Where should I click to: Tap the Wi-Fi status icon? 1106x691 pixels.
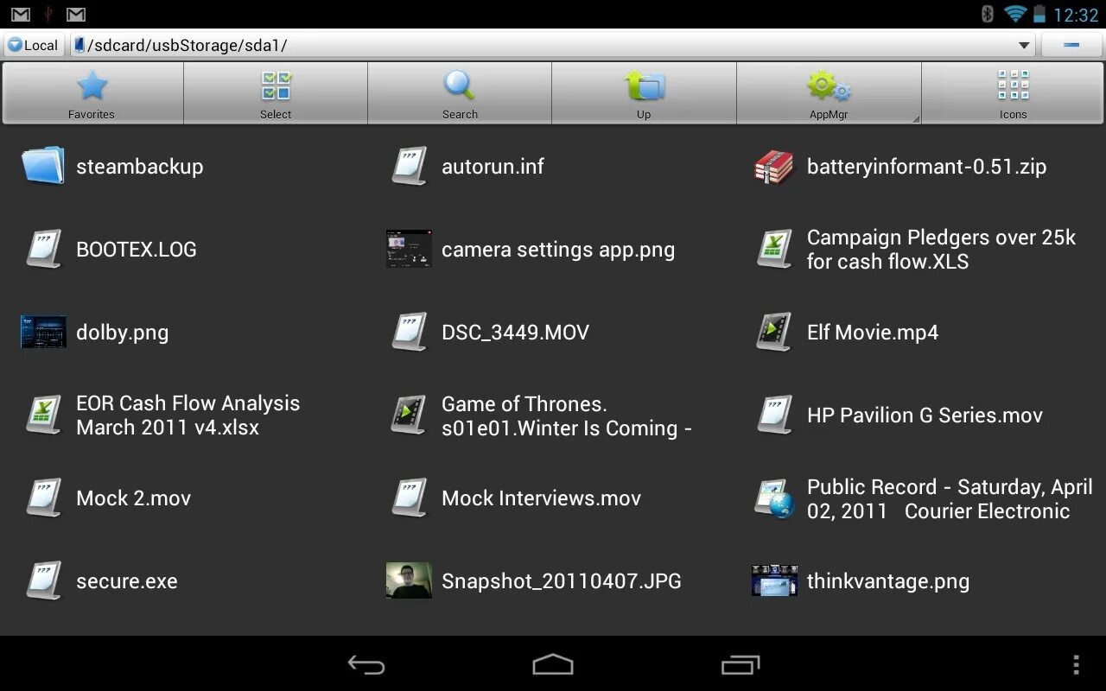[1014, 14]
